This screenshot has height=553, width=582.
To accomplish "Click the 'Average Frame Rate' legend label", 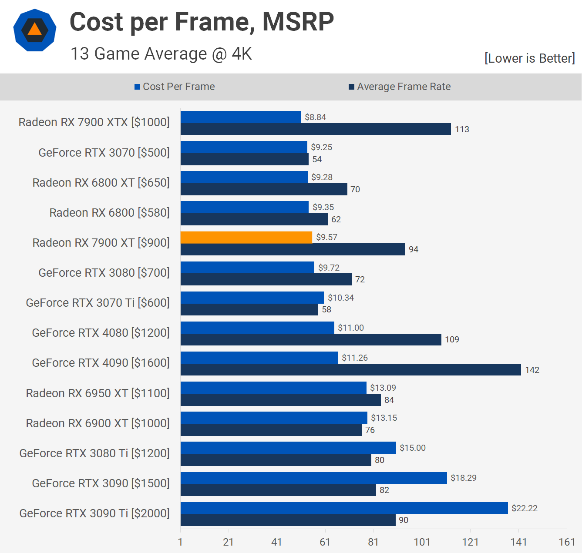I will click(x=404, y=87).
